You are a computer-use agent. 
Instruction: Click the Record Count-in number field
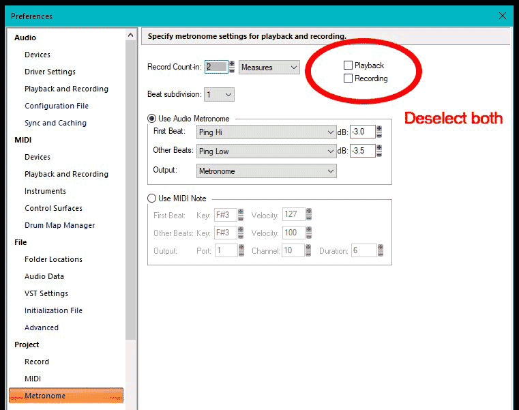point(215,68)
